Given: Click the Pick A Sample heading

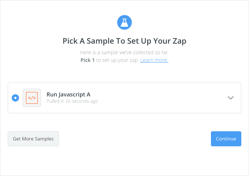Looking at the screenshot, I should pos(124,41).
